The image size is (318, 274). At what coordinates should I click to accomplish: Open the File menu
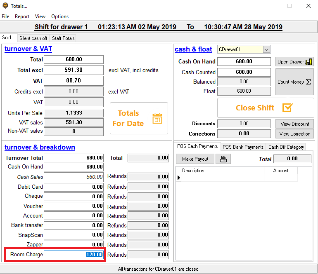pyautogui.click(x=5, y=16)
